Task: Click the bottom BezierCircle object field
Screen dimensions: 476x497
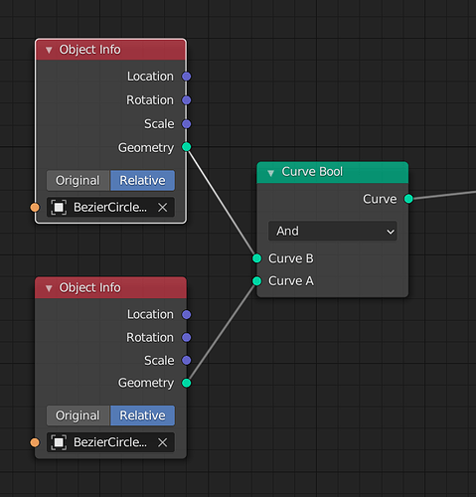Action: pyautogui.click(x=110, y=442)
